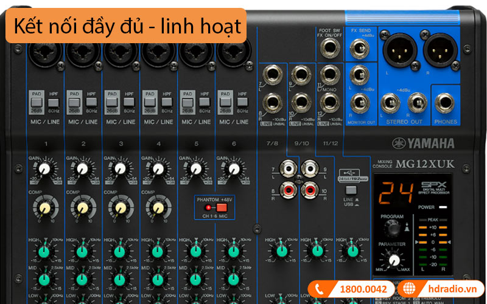Click the line input jack 7 L
The image size is (487, 304).
point(272,75)
